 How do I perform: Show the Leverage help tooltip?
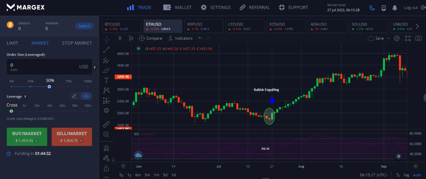point(25,96)
